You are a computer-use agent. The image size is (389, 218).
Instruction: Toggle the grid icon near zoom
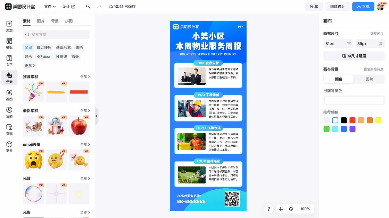tap(281, 209)
